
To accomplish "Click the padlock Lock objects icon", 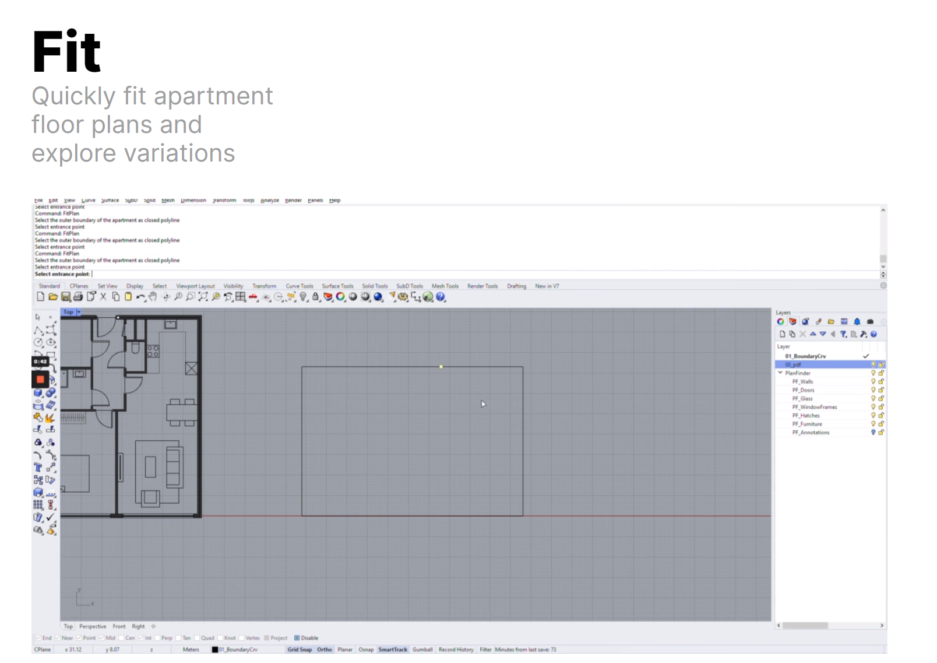I will pos(315,297).
